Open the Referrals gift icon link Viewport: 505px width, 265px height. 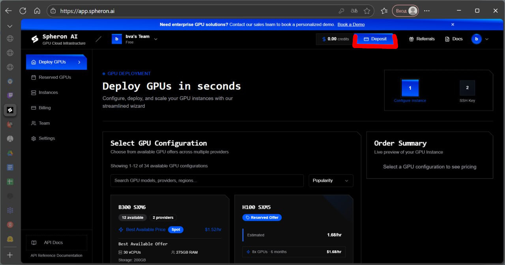tap(411, 39)
